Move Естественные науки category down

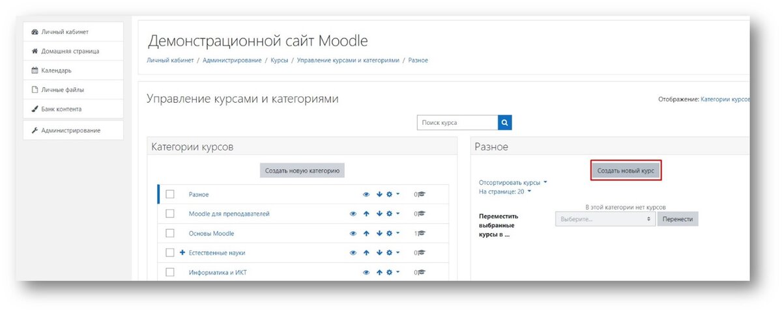coord(379,252)
